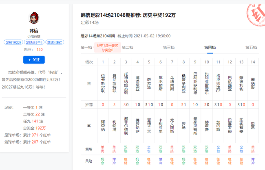Click away team 卡利亚里
The height and width of the screenshot is (170, 265).
point(161,126)
